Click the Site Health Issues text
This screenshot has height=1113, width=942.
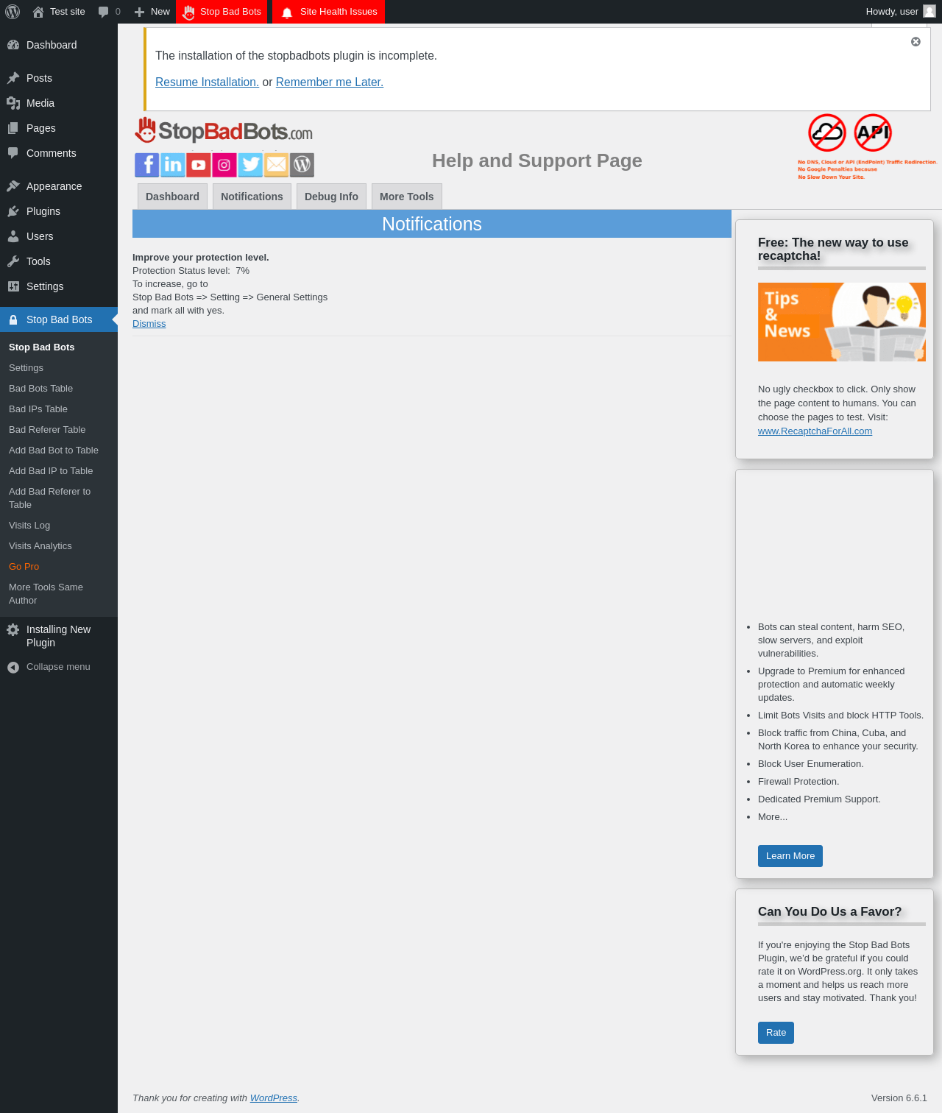tap(339, 12)
